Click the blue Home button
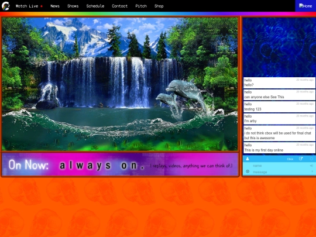Viewport: 316px width, 237px height. [x=305, y=6]
